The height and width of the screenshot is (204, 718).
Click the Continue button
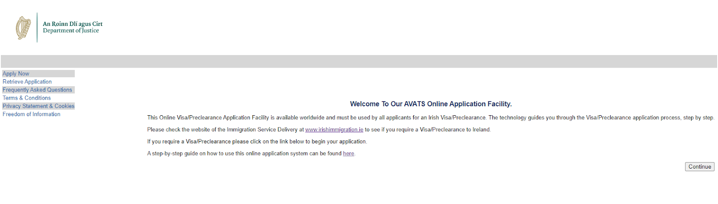700,167
